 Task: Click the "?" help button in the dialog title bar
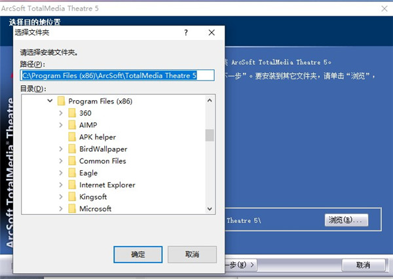point(186,32)
